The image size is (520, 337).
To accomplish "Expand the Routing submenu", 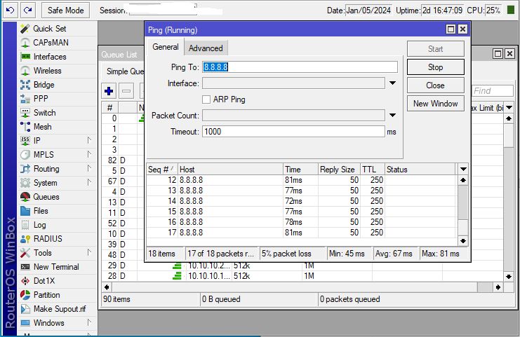I will pos(89,168).
